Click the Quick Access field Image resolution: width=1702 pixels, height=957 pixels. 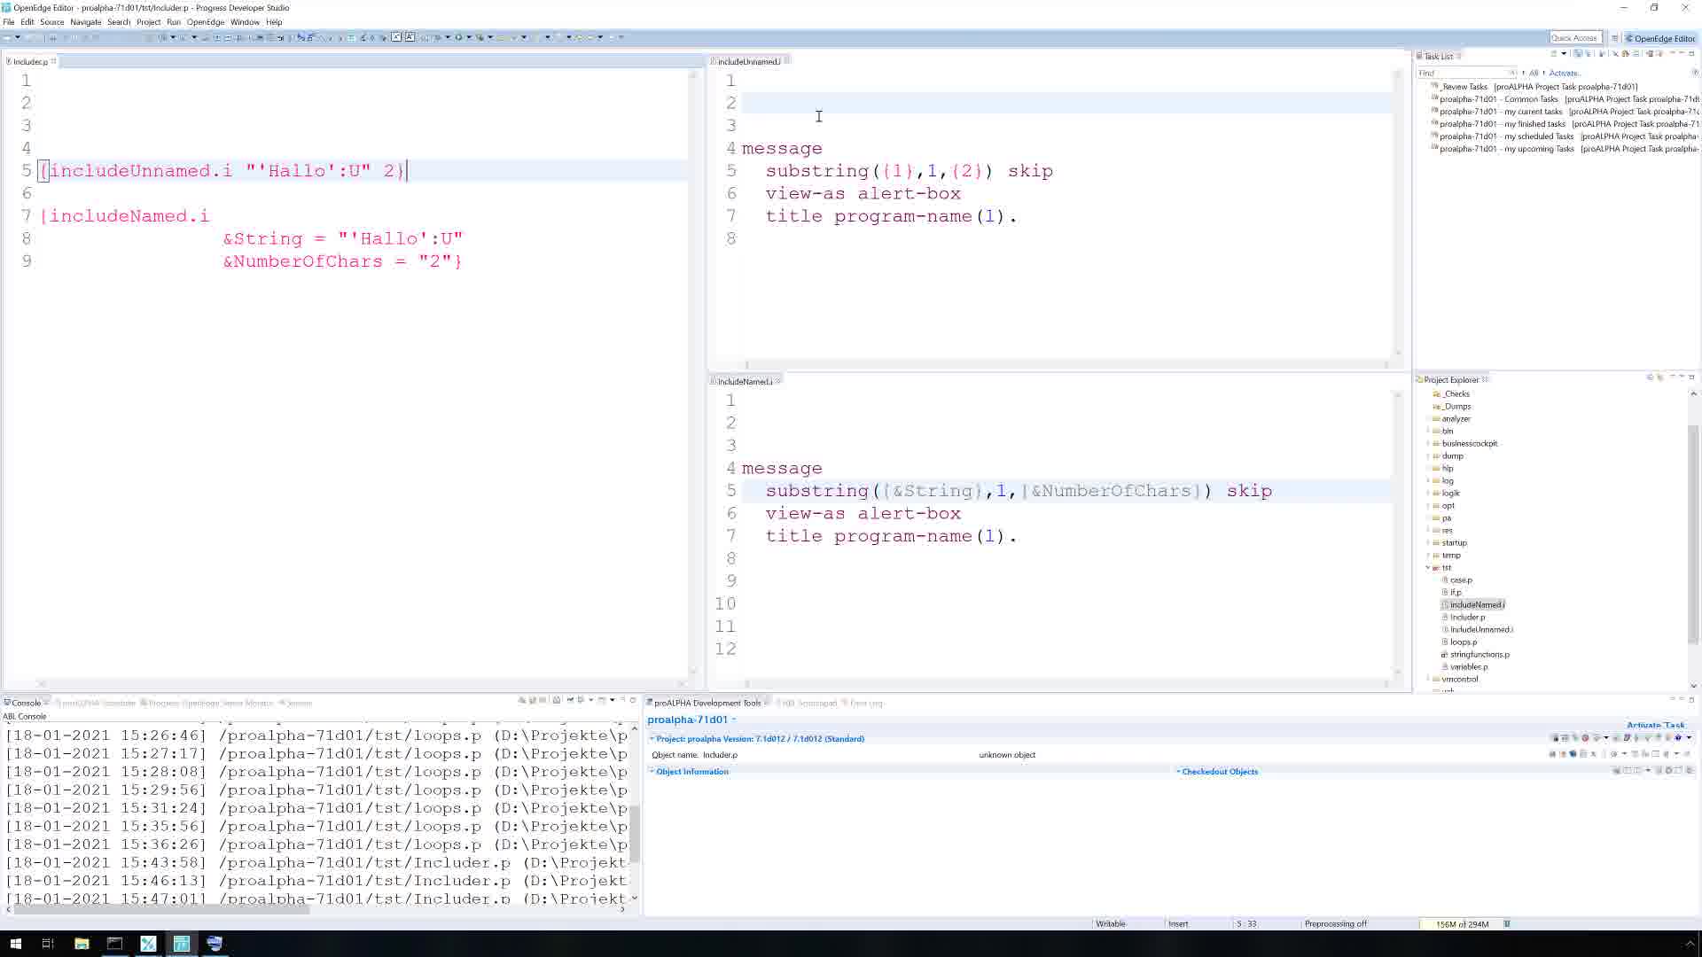[1575, 38]
